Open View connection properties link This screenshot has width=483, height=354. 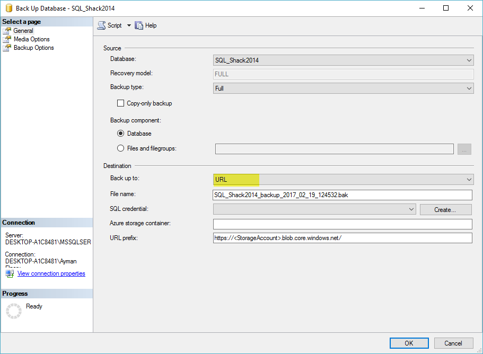click(51, 273)
